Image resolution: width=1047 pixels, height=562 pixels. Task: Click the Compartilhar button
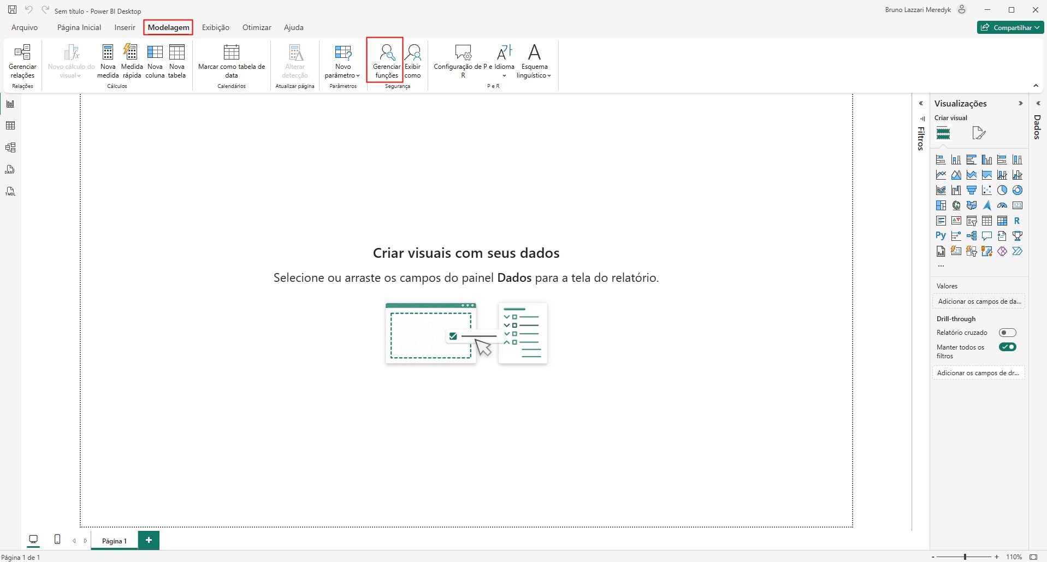1010,27
